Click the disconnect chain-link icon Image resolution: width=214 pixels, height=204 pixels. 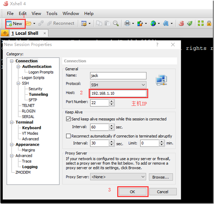click(x=41, y=23)
